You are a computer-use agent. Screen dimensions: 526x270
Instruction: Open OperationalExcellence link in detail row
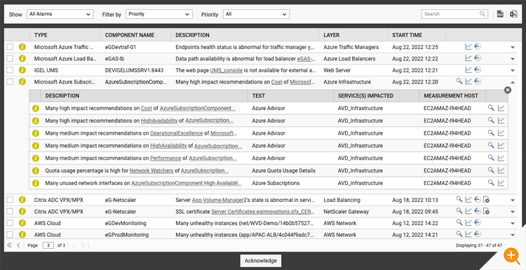click(177, 133)
